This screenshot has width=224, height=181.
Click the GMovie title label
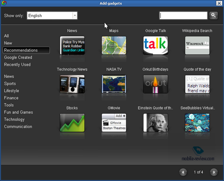[x=114, y=108]
